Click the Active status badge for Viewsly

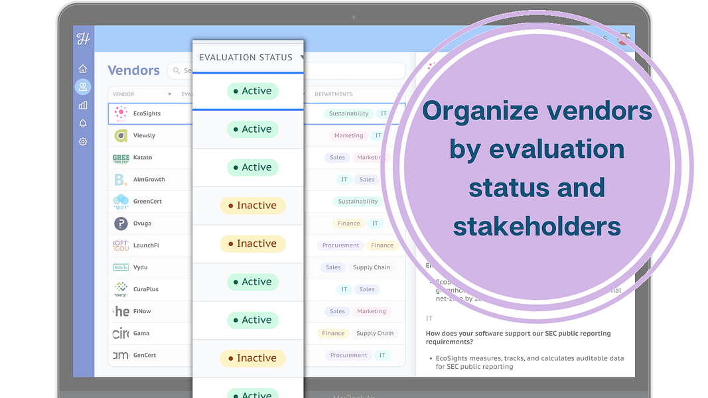[x=253, y=129]
